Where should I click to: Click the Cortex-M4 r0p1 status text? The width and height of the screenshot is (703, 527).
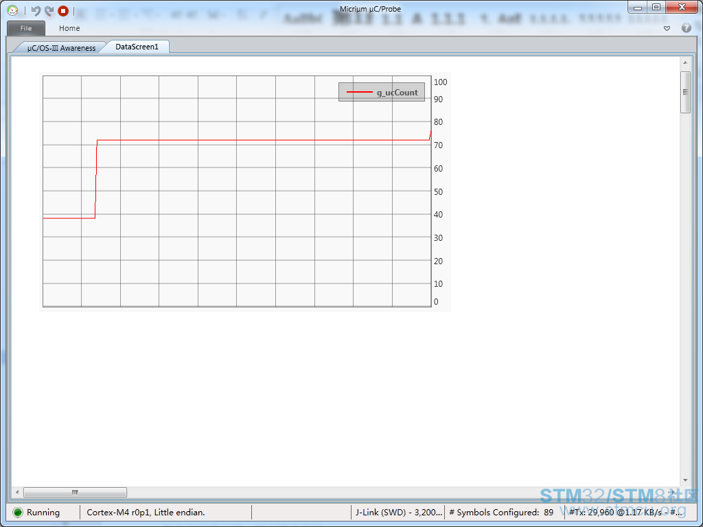pos(146,512)
